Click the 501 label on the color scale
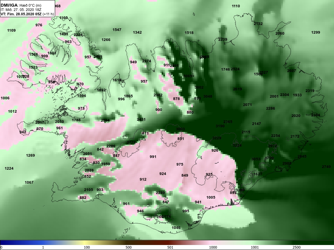 tap(170, 247)
